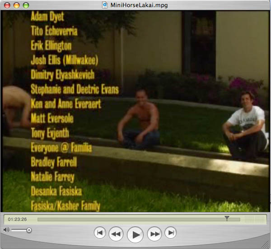271x249 pixels.
Task: Jump to the end of the movie
Action: click(171, 233)
